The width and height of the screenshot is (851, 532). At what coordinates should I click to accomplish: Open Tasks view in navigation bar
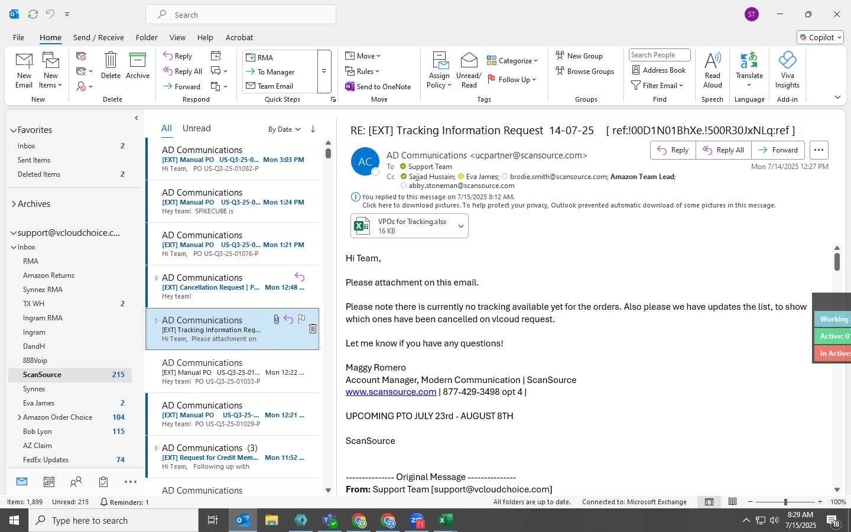[103, 482]
